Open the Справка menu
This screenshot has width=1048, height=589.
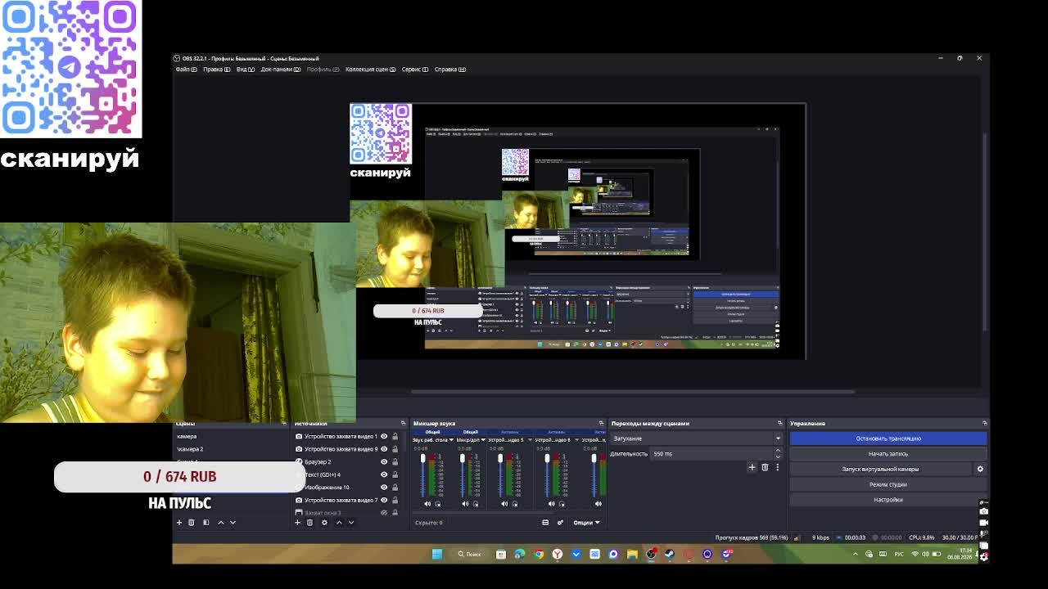(450, 70)
